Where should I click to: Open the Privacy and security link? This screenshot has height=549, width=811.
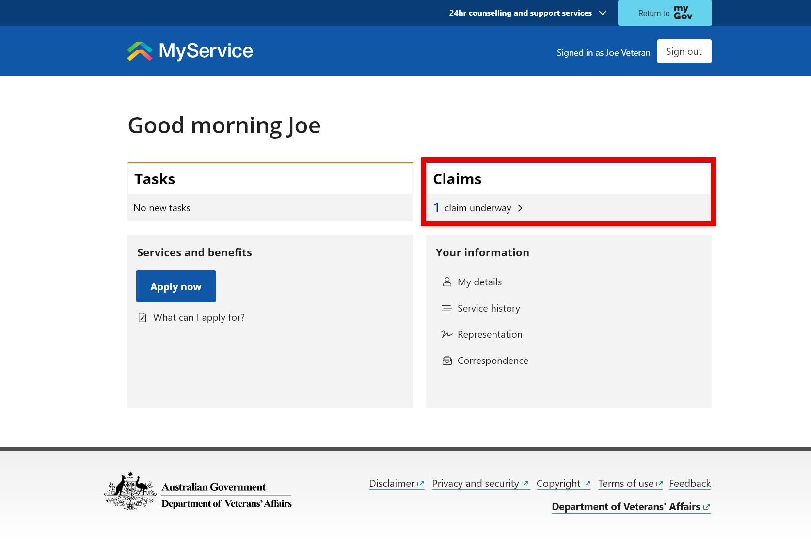tap(475, 484)
